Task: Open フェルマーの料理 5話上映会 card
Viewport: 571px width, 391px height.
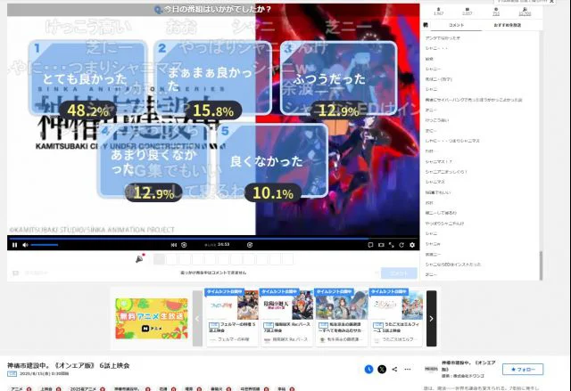Action: tap(232, 317)
